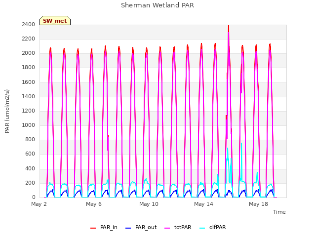Click the 600 y-axis tick label
The image size is (316, 237).
[30, 154]
